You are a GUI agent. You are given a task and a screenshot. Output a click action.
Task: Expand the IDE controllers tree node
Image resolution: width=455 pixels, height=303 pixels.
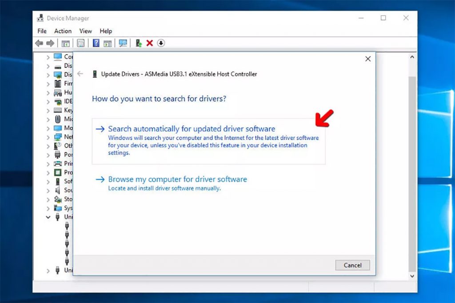pos(48,102)
